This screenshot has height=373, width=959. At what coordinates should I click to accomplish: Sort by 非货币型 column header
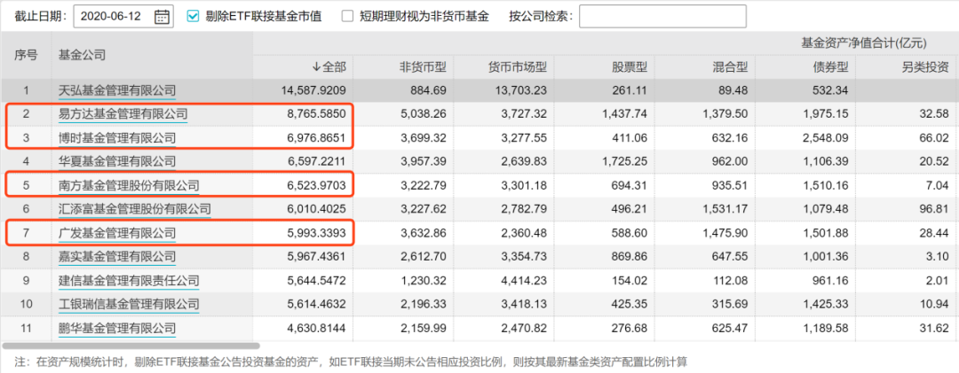pyautogui.click(x=423, y=66)
